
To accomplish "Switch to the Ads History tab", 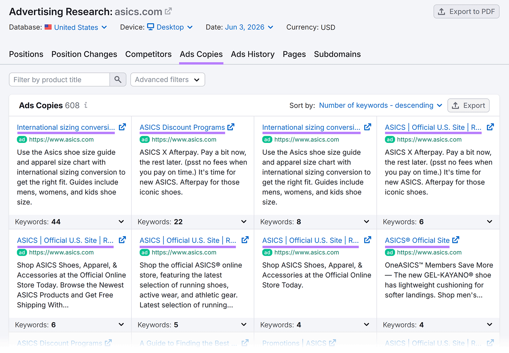I will click(x=253, y=54).
